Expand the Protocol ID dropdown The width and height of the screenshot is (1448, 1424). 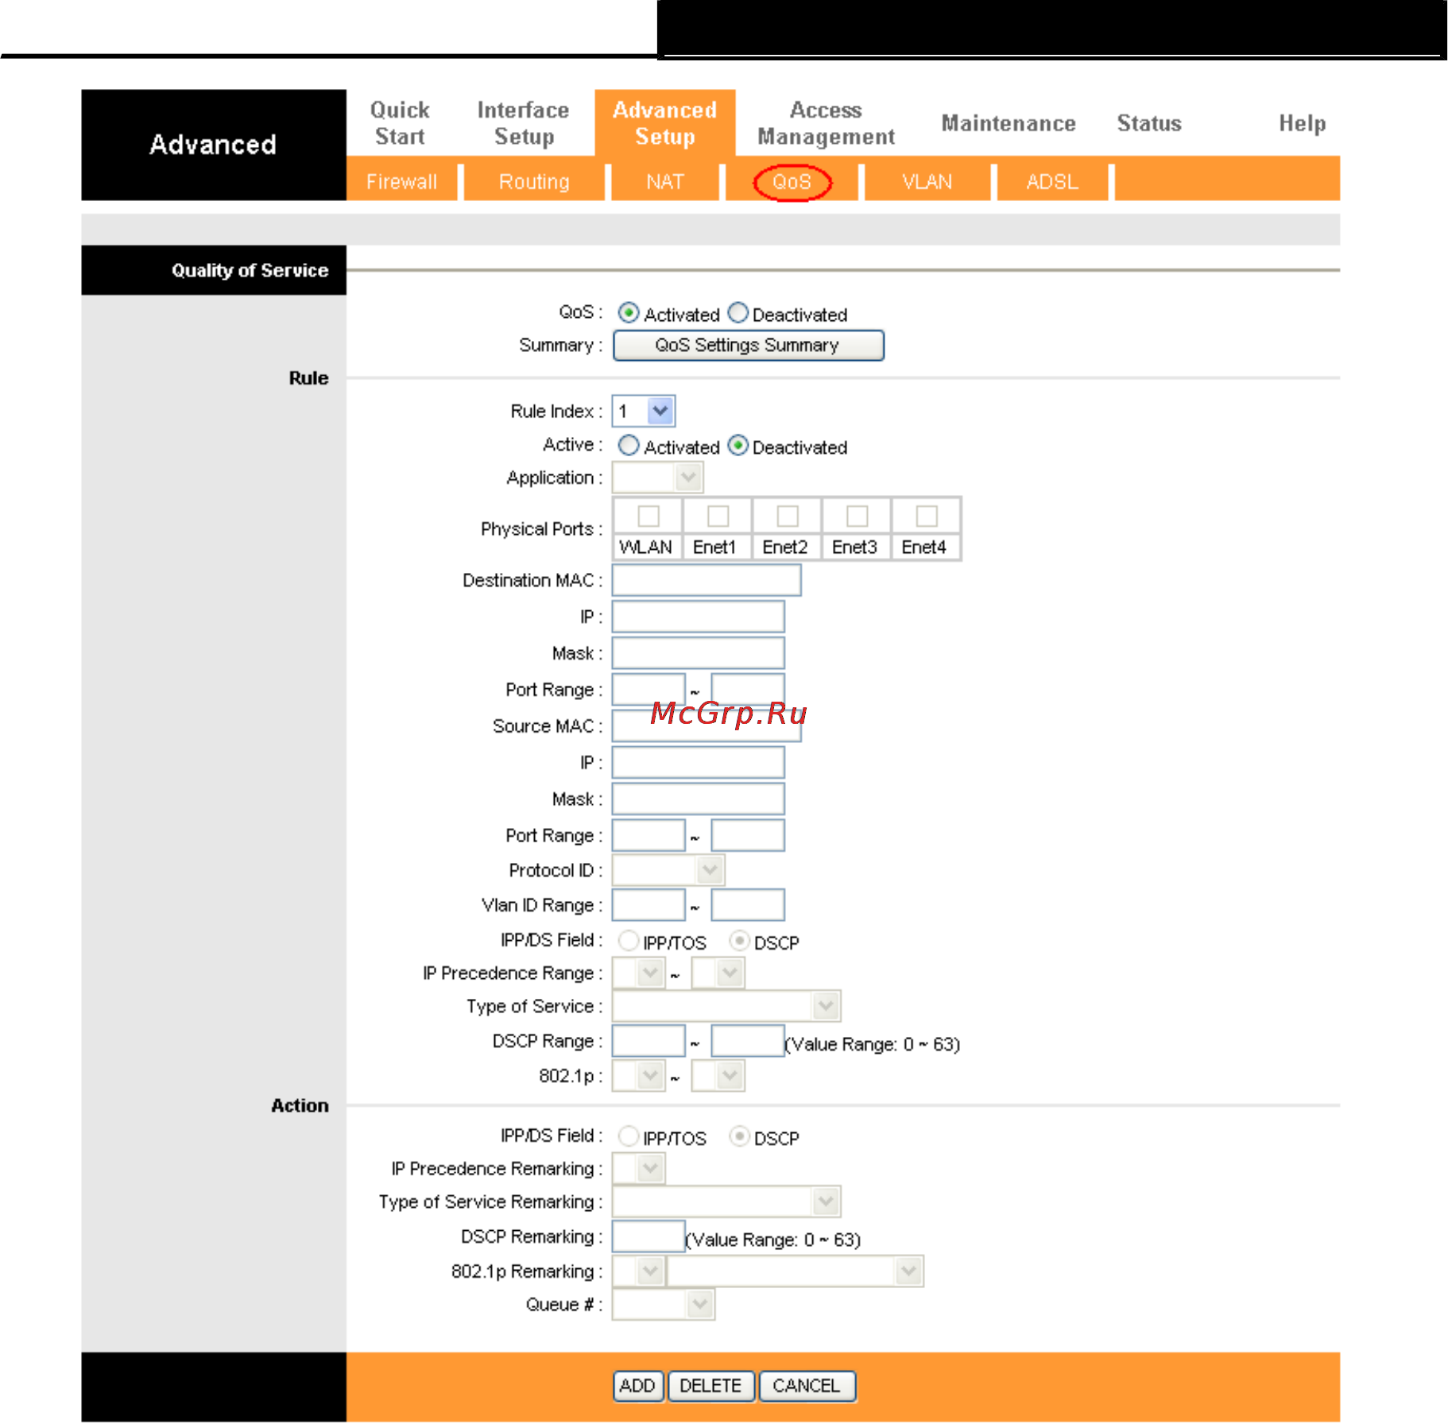coord(668,870)
